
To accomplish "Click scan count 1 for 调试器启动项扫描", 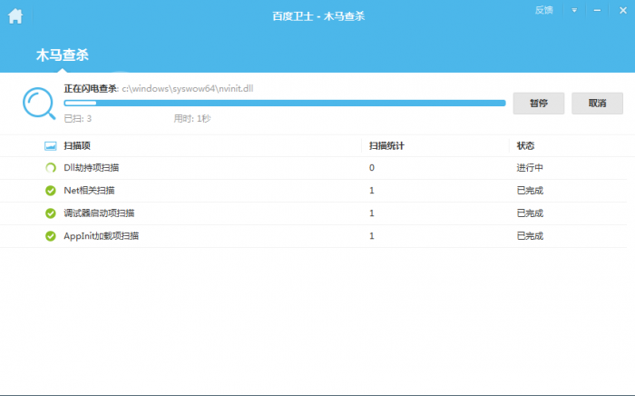I will pyautogui.click(x=372, y=213).
